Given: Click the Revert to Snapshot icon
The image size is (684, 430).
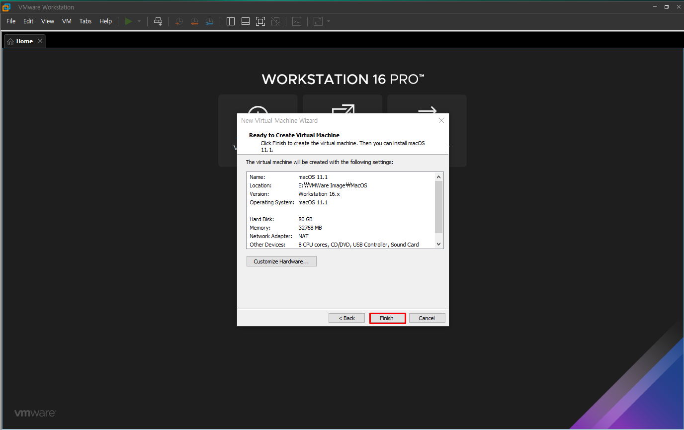Looking at the screenshot, I should pos(194,21).
